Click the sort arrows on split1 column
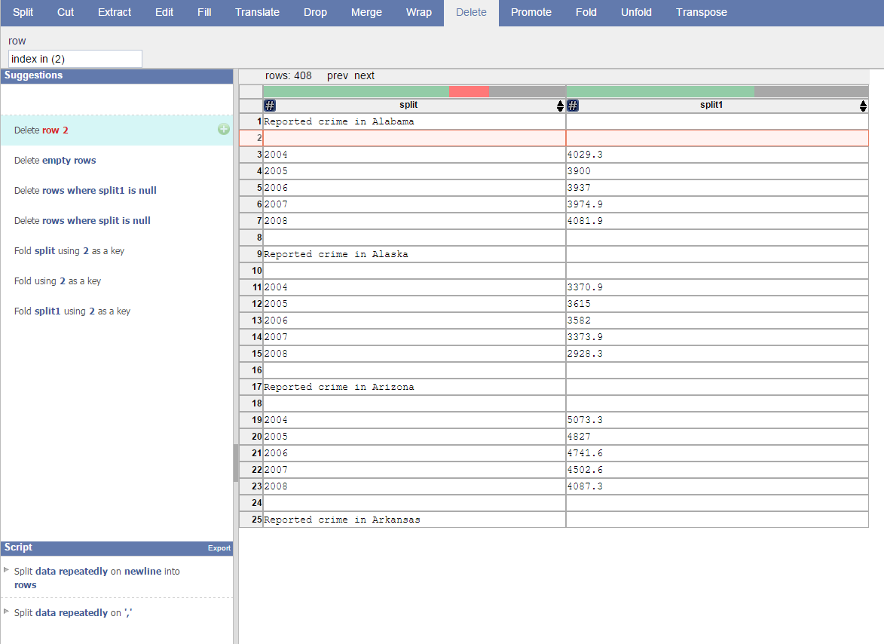This screenshot has height=644, width=884. (863, 106)
